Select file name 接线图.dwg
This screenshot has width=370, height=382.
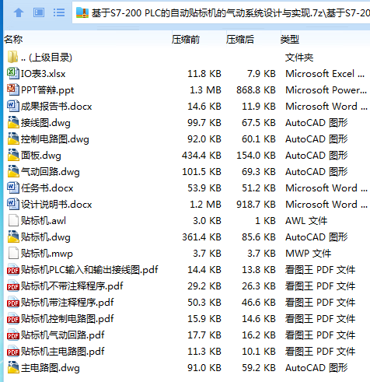pyautogui.click(x=46, y=123)
